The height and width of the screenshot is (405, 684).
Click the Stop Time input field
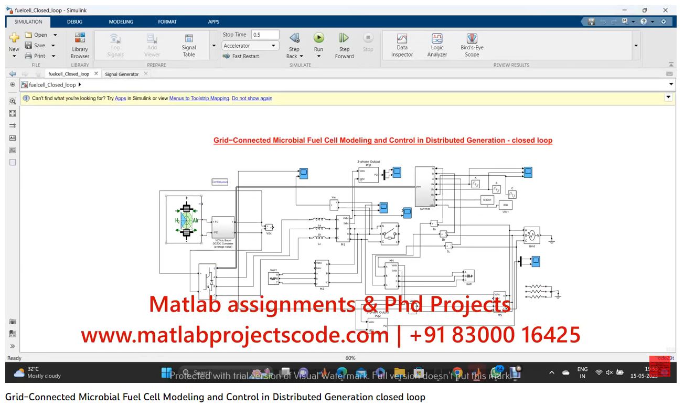pos(265,35)
